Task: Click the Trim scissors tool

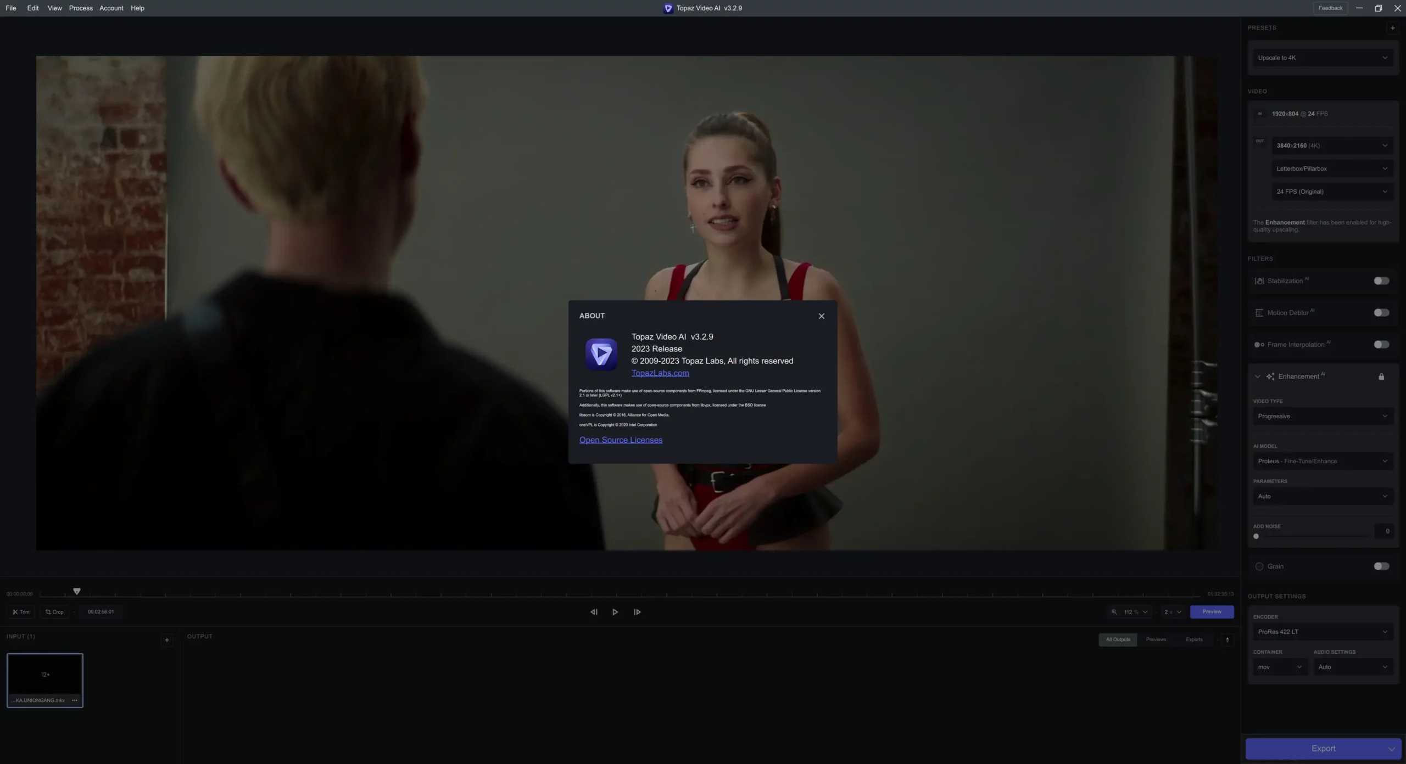Action: pos(21,612)
